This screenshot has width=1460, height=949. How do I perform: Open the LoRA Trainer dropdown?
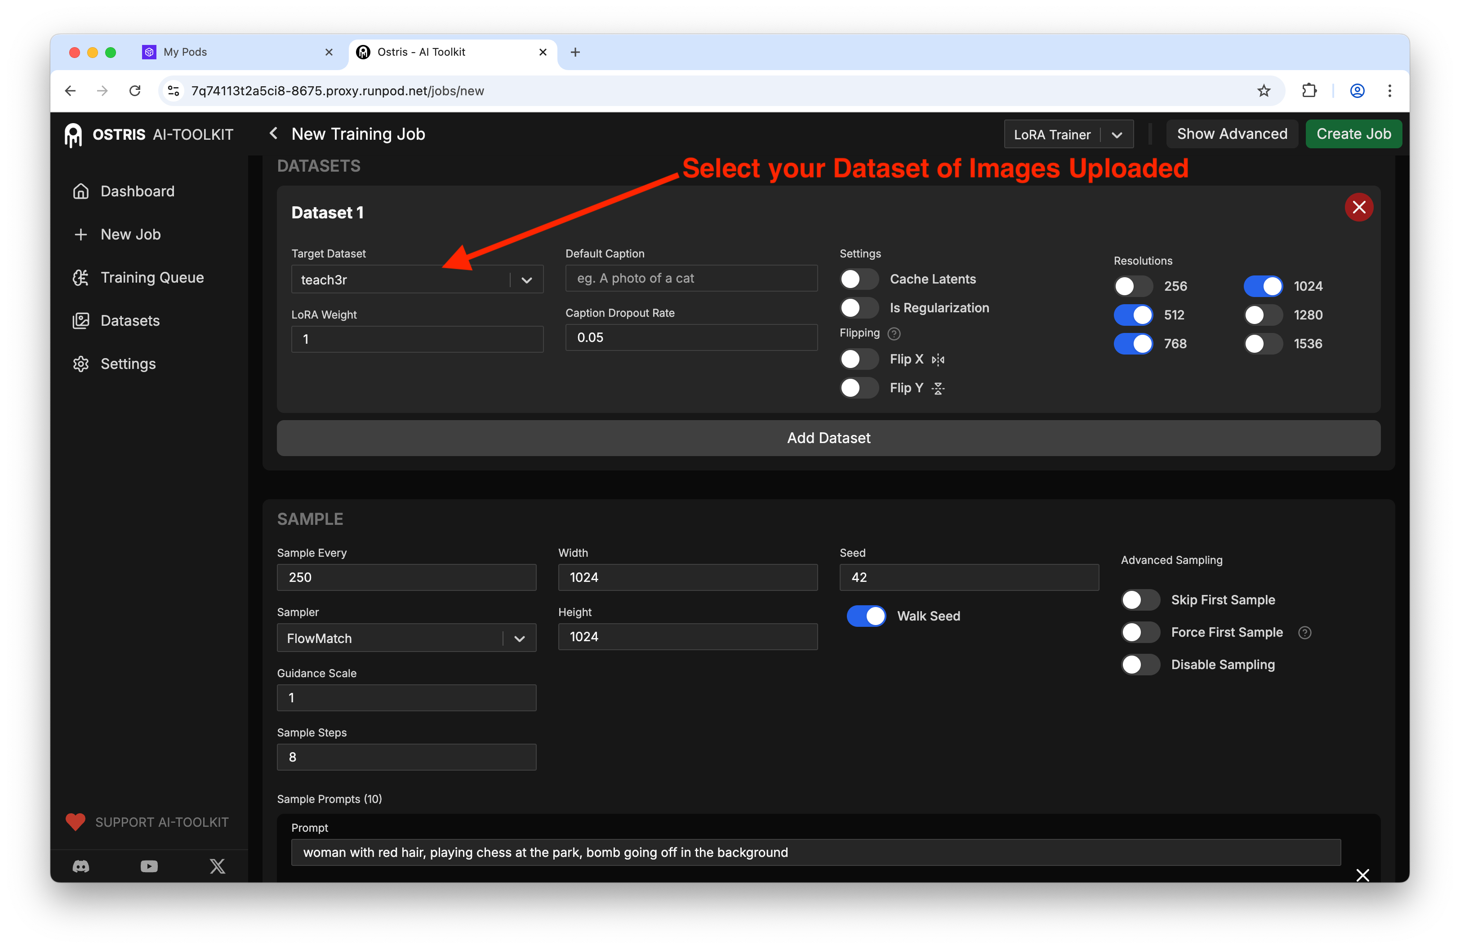click(1068, 134)
